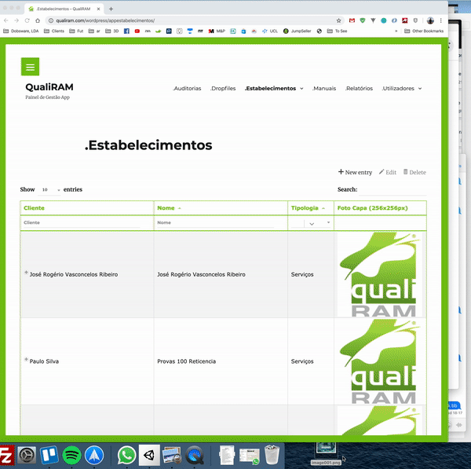Open Unity from the dock
471x469 pixels.
click(x=149, y=455)
